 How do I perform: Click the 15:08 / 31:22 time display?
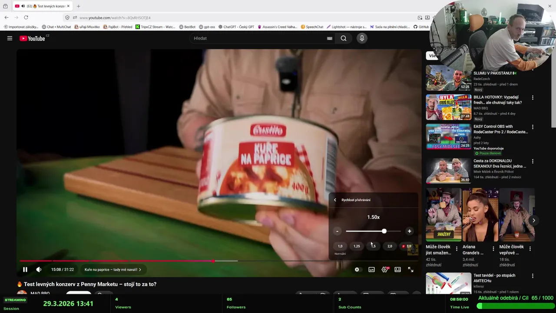63,270
